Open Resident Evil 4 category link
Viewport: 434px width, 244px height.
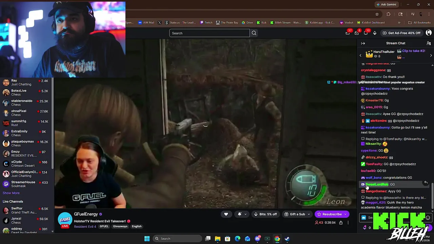coord(85,226)
